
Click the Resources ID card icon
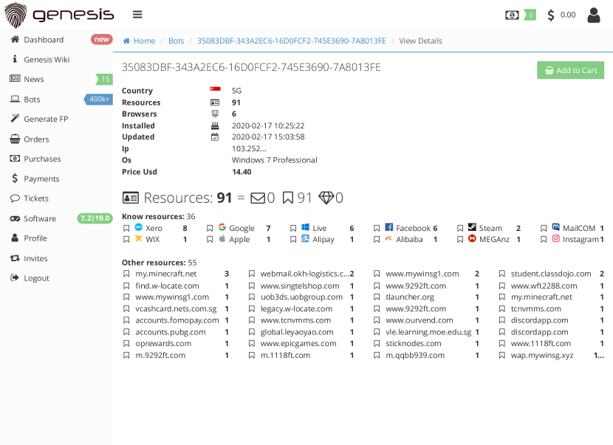click(x=215, y=103)
